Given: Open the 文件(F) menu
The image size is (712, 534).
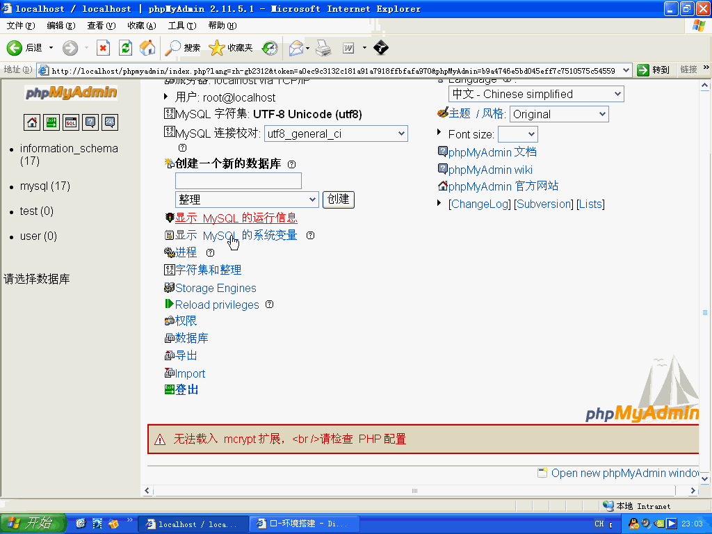Looking at the screenshot, I should coord(20,26).
